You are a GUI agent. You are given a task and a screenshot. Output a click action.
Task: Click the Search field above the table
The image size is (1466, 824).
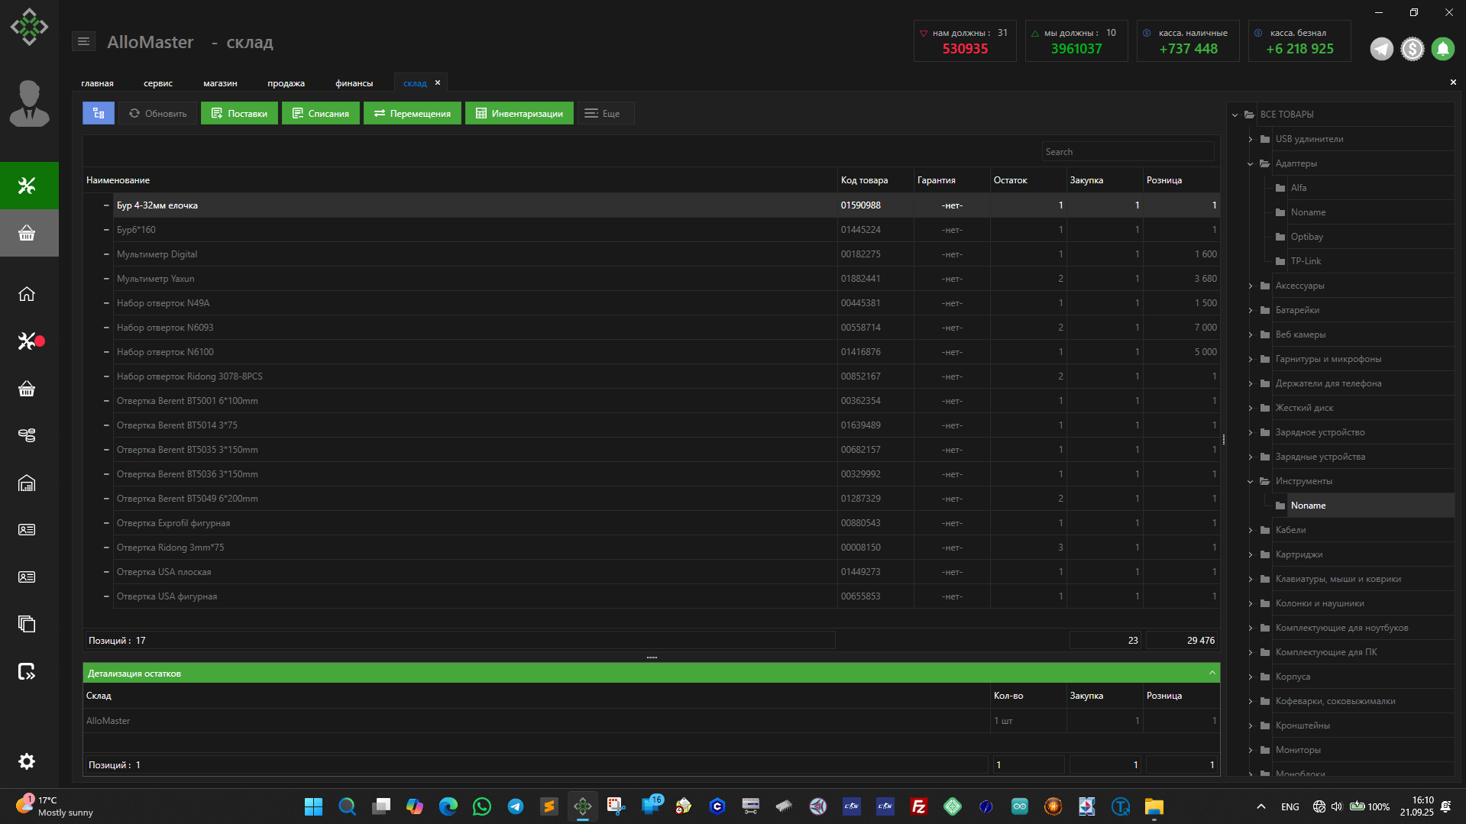(x=1127, y=152)
